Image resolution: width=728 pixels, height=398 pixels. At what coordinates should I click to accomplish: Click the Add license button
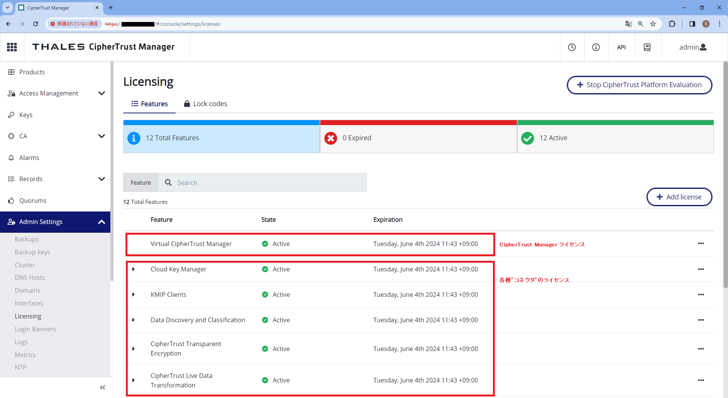point(679,197)
